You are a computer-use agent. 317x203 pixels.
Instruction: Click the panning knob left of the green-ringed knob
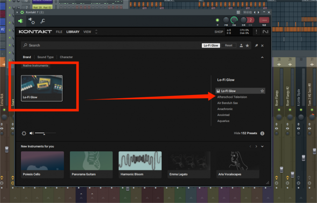[226, 20]
